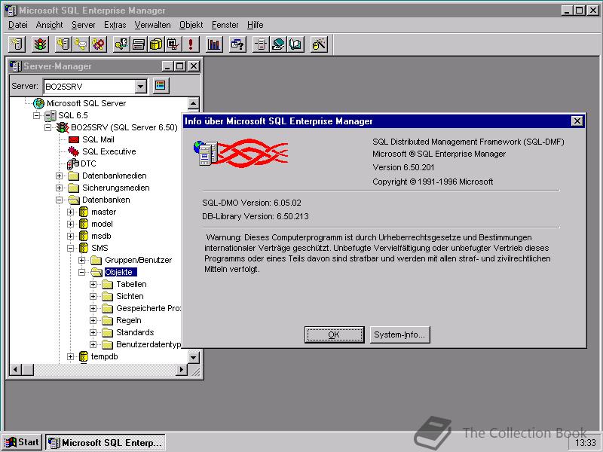Click the red SQL Mail envelope tree icon
This screenshot has height=452, width=603.
click(x=74, y=139)
